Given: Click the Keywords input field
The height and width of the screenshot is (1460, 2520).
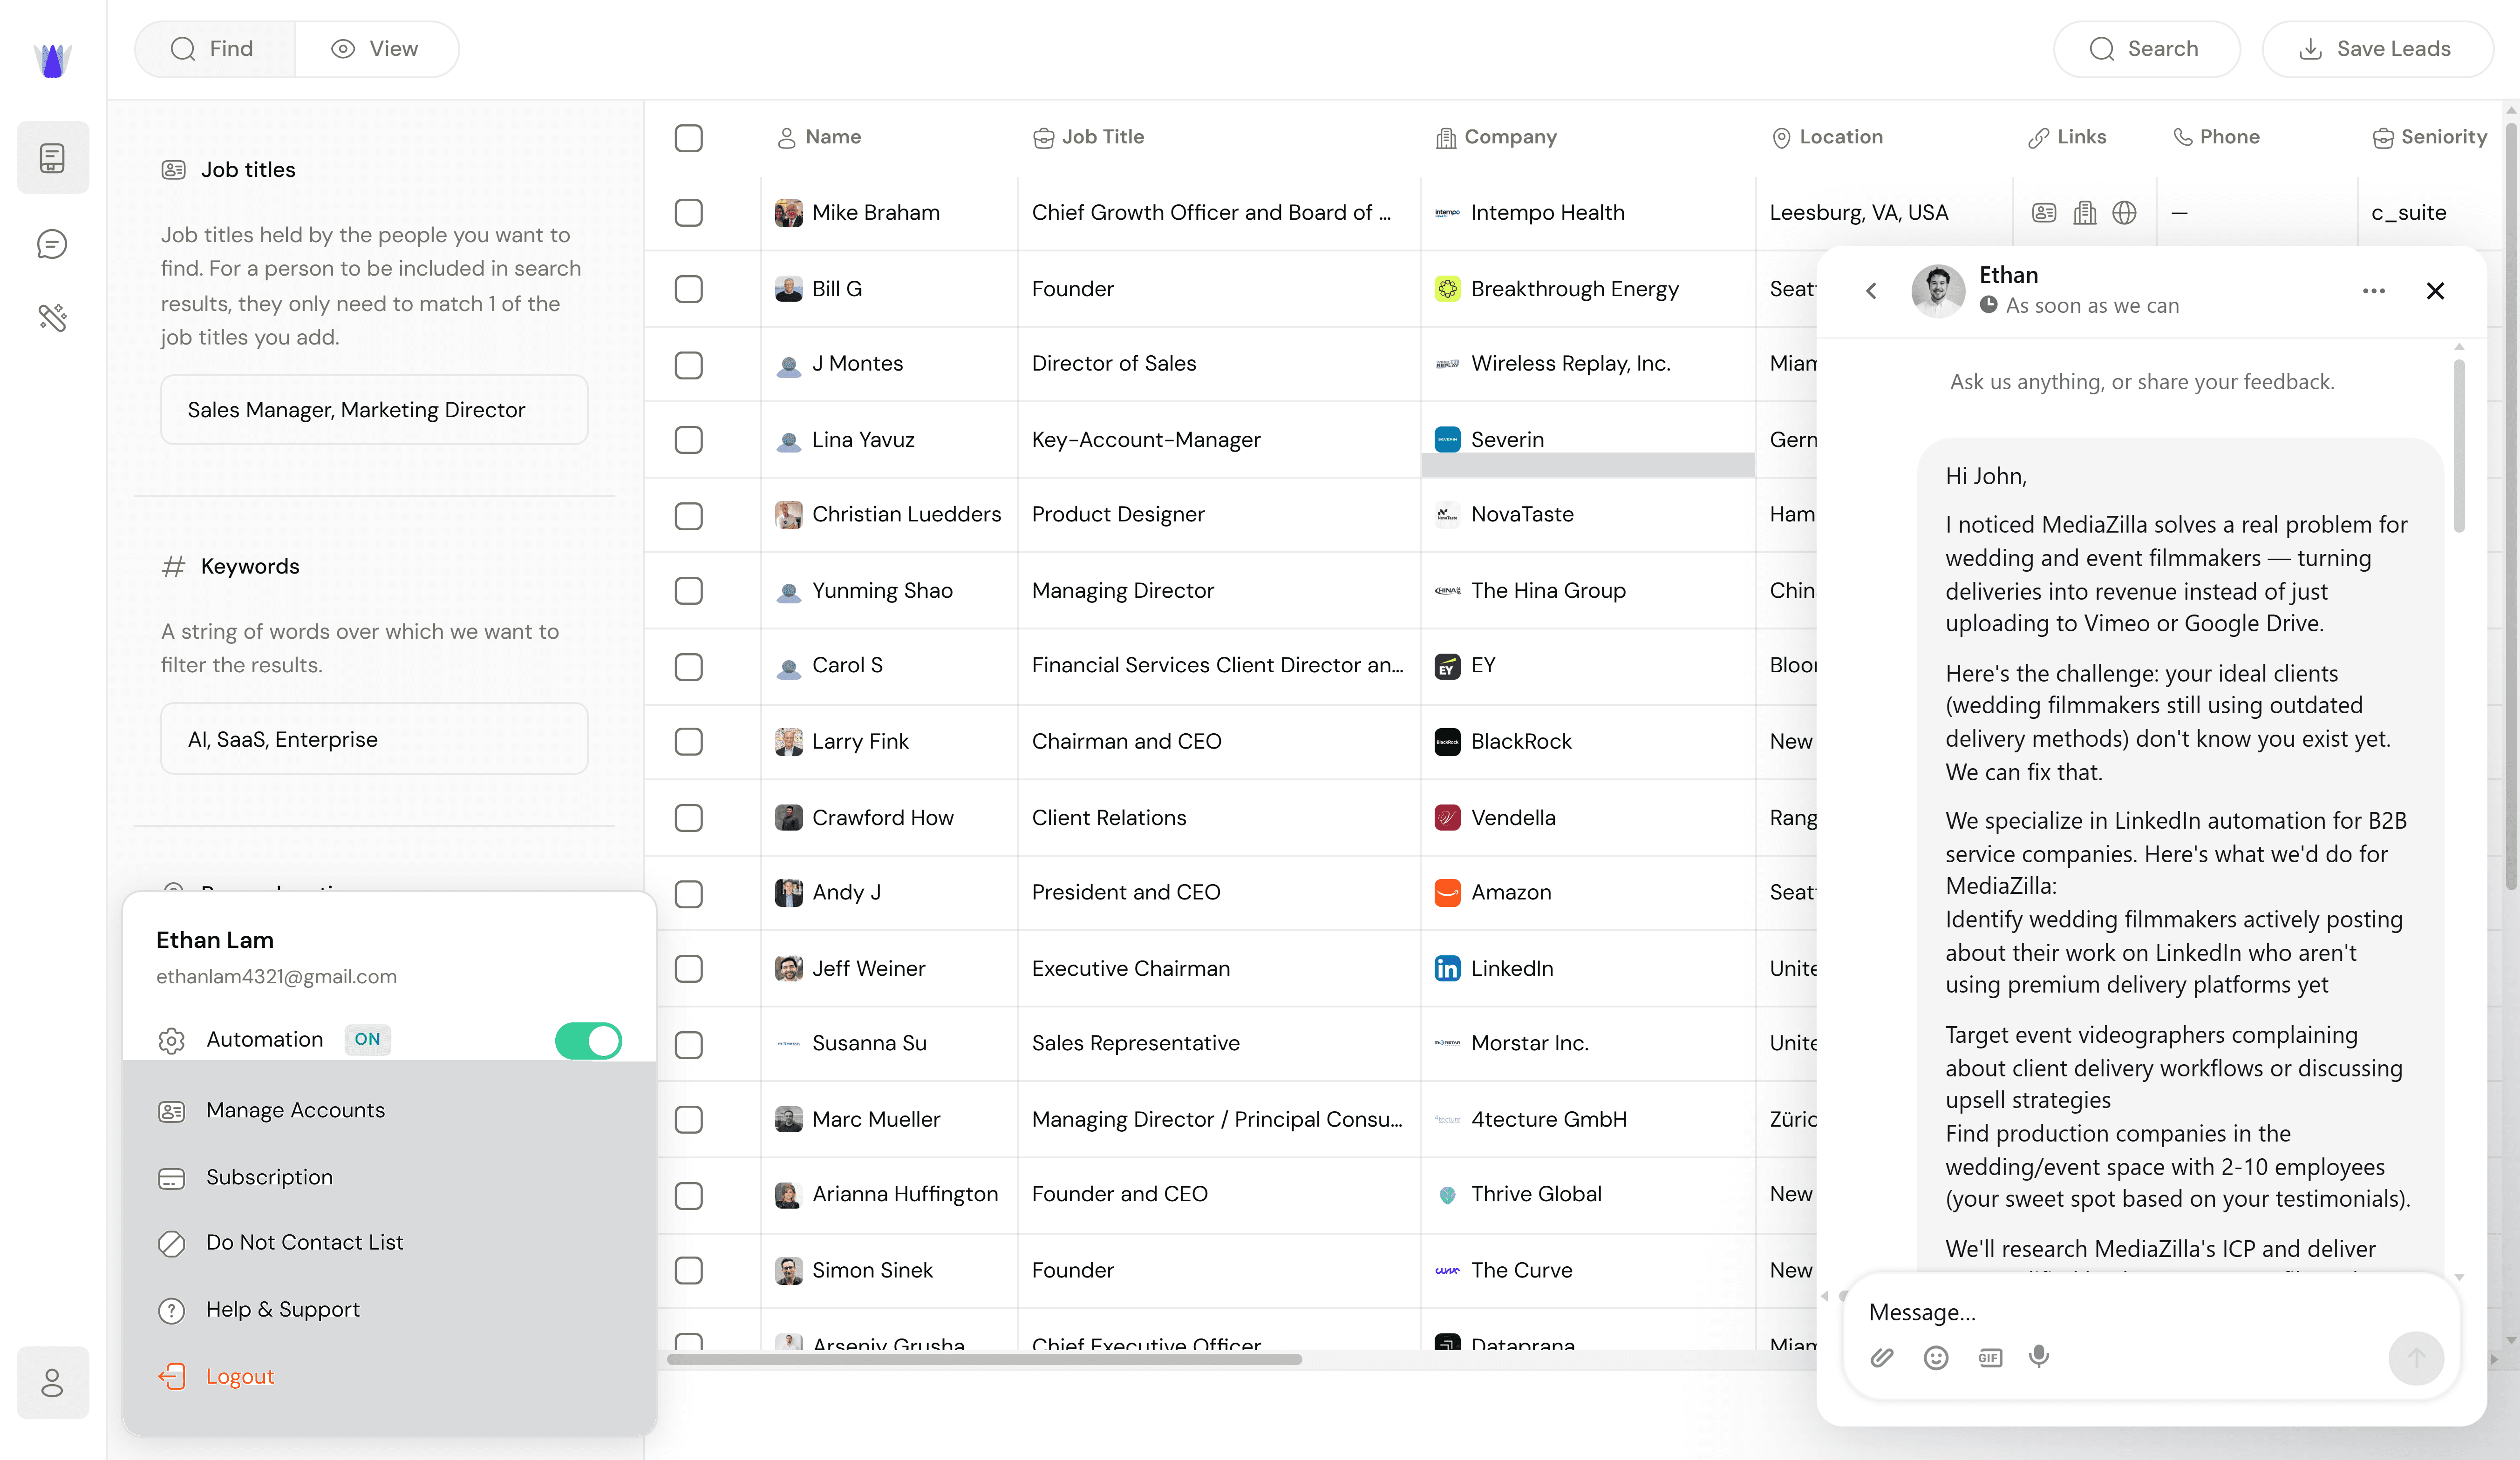Looking at the screenshot, I should [374, 739].
